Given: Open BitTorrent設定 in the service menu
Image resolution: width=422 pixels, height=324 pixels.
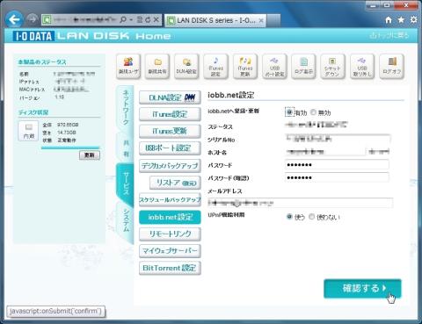Looking at the screenshot, I should 170,268.
